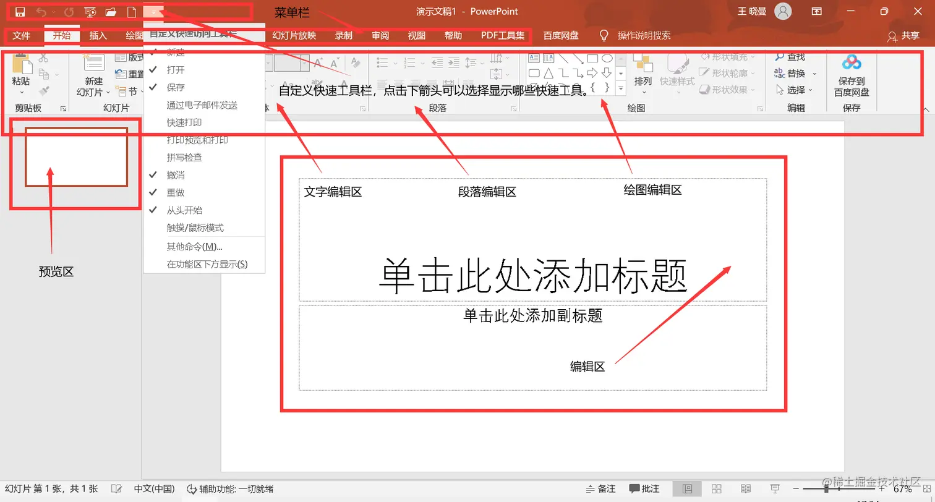Click the 查找 (Find) button
The image size is (935, 502).
pyautogui.click(x=790, y=57)
